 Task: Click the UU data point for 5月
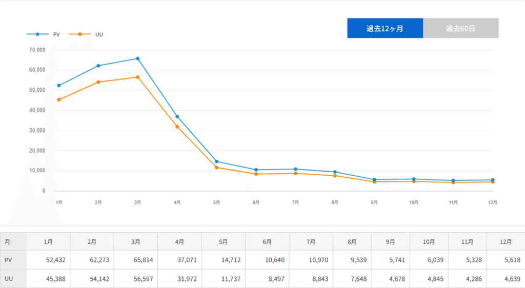click(216, 168)
